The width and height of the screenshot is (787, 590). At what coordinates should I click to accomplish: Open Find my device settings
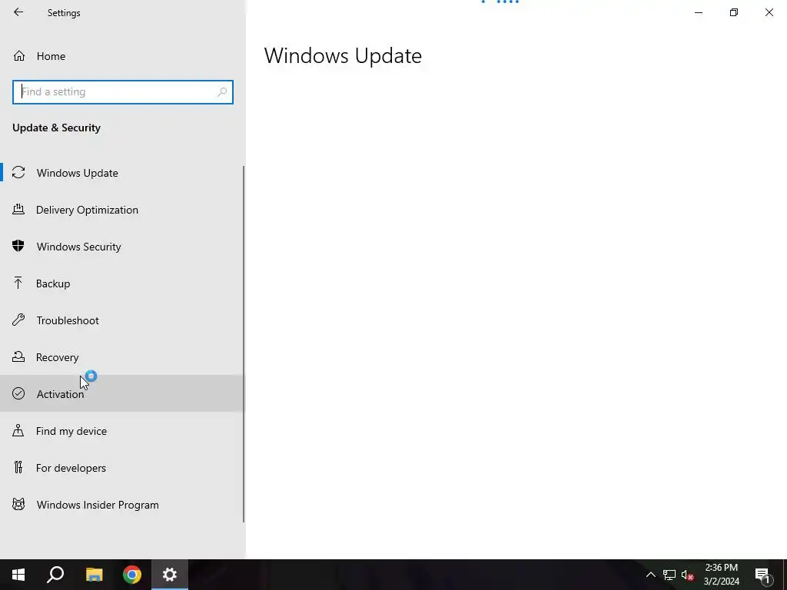(x=122, y=431)
